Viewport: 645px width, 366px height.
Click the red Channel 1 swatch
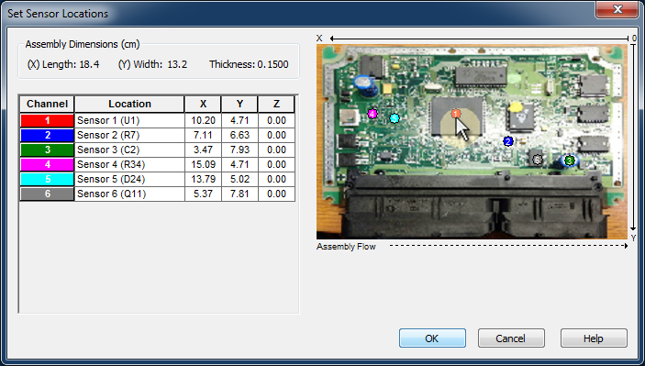click(48, 120)
